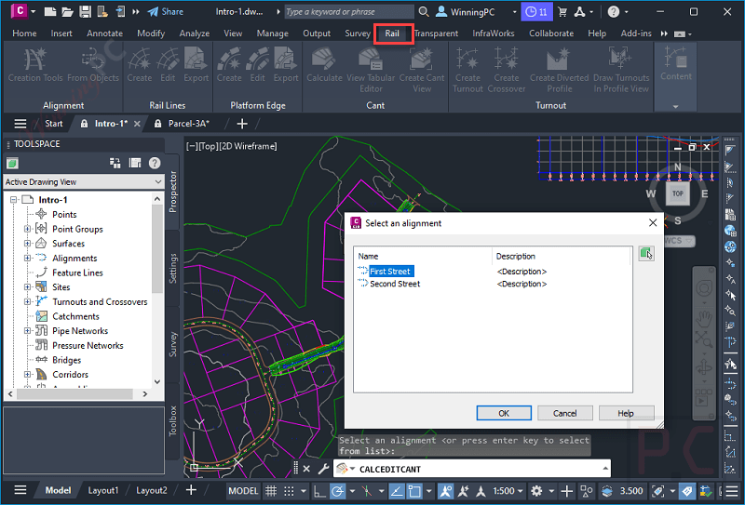Click the search magnifier icon
The height and width of the screenshot is (505, 745).
(424, 11)
